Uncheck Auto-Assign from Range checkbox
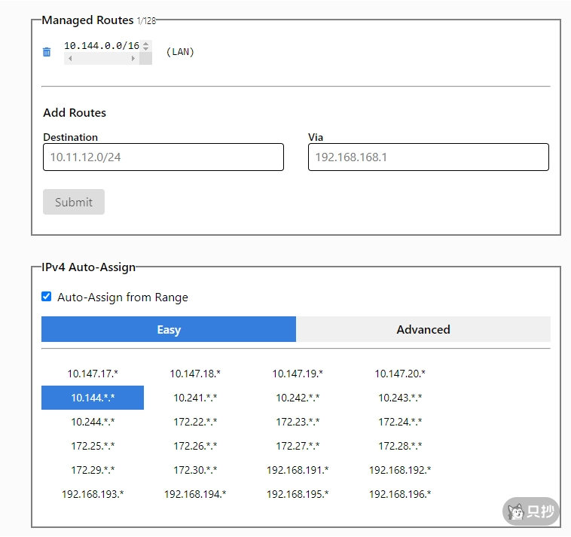This screenshot has width=571, height=537. click(x=47, y=297)
